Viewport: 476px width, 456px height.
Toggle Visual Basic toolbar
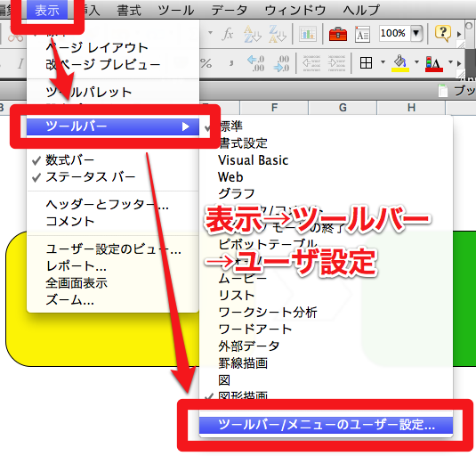pyautogui.click(x=326, y=160)
